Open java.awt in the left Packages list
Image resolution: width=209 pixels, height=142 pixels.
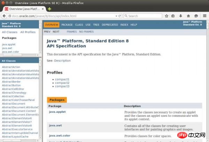[7, 48]
